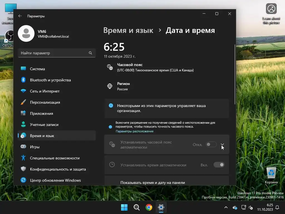This screenshot has height=214, width=285.
Task: Click the info icon of organization notice
Action: click(111, 106)
